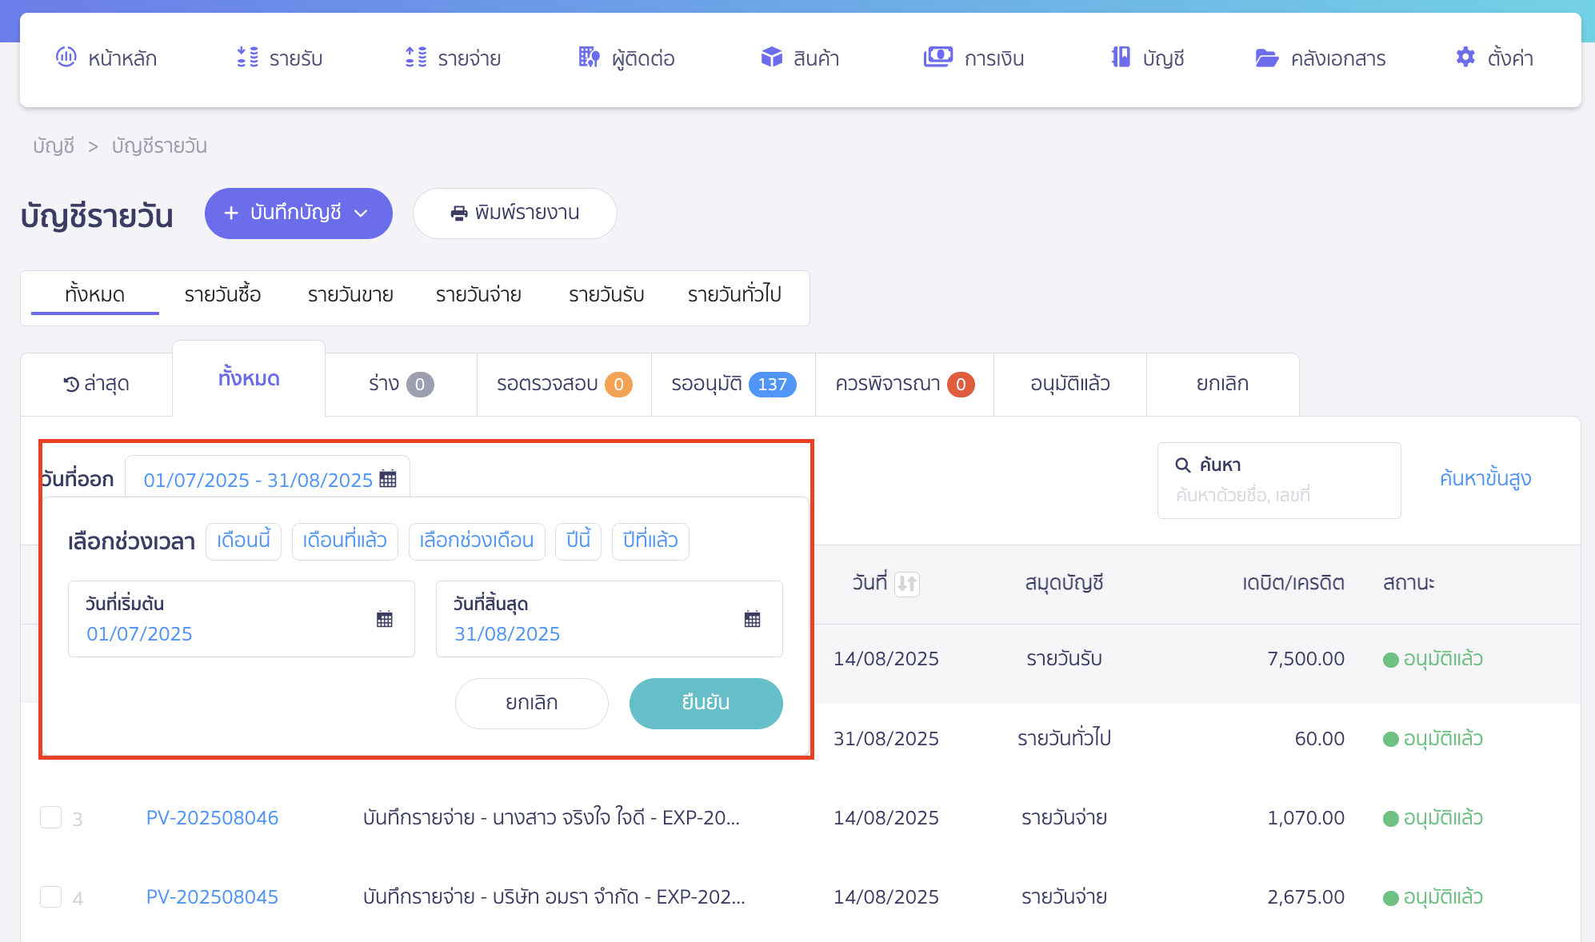Viewport: 1595px width, 942px height.
Task: Tick checkbox for row 4 PV-202508045
Action: point(51,896)
